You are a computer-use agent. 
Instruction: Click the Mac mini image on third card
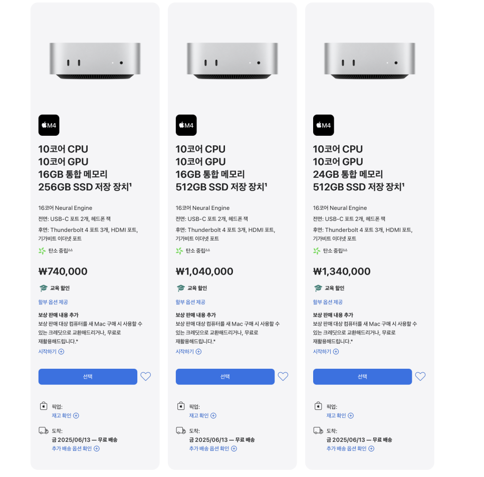click(x=369, y=61)
